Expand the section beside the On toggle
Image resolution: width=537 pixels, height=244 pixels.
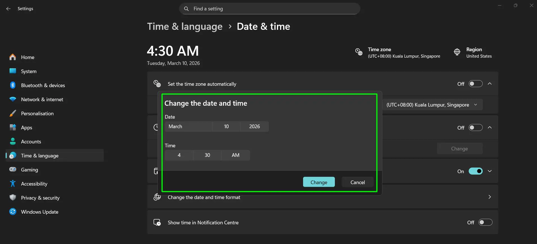490,171
